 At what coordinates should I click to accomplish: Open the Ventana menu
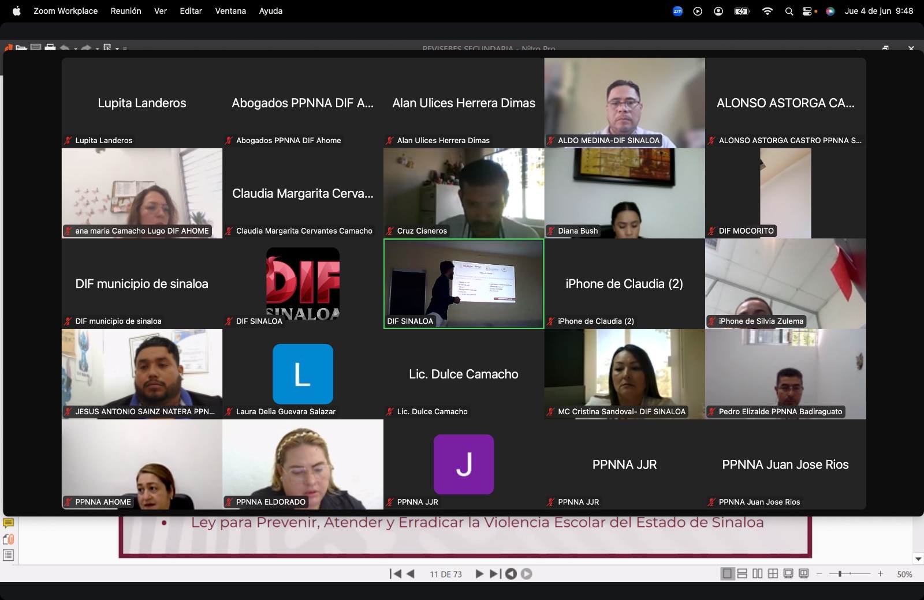pos(230,11)
